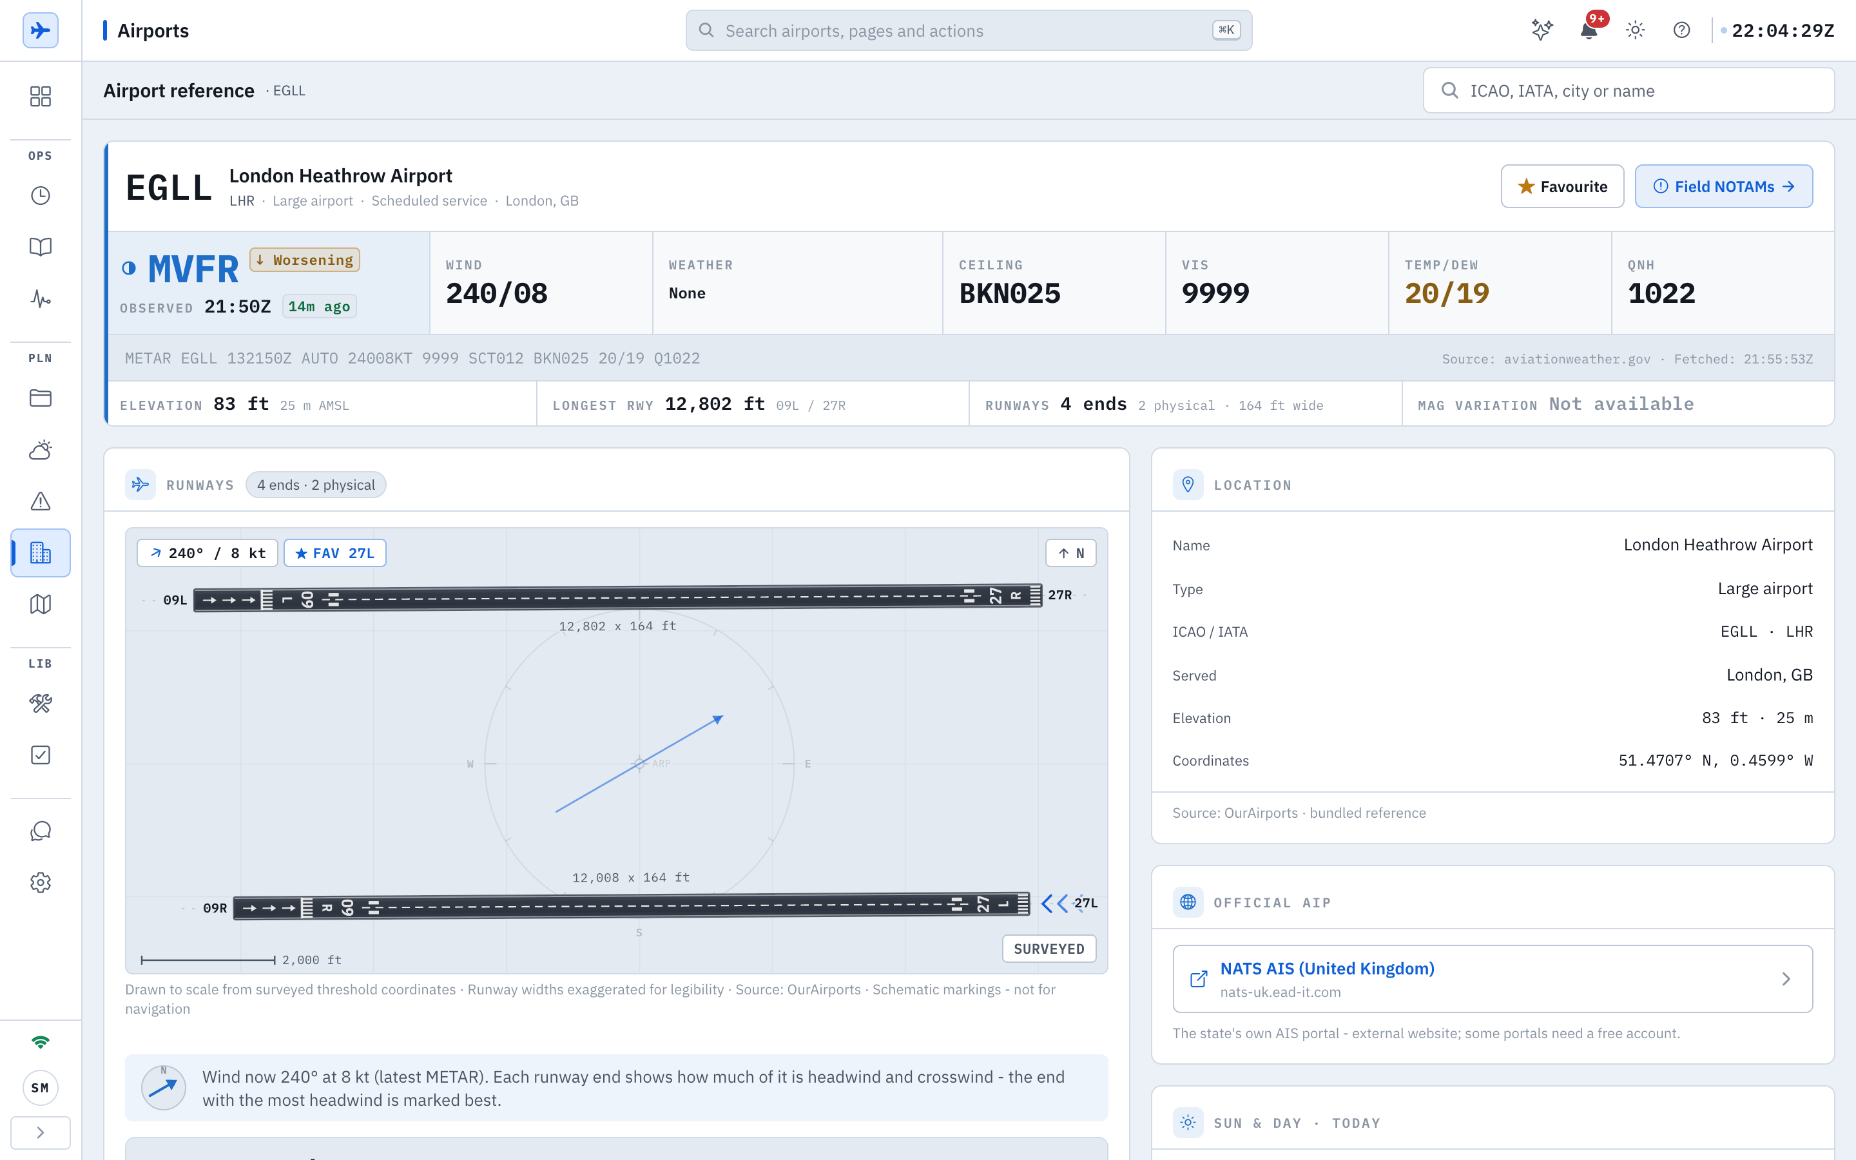
Task: Open the crossed tools icon under LIB
Action: pyautogui.click(x=40, y=704)
